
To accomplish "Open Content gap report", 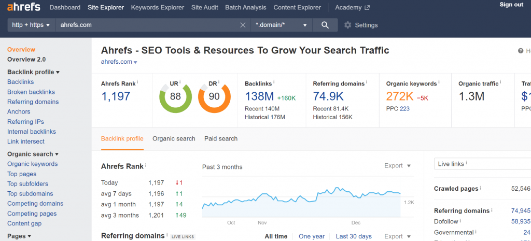I will pyautogui.click(x=24, y=223).
